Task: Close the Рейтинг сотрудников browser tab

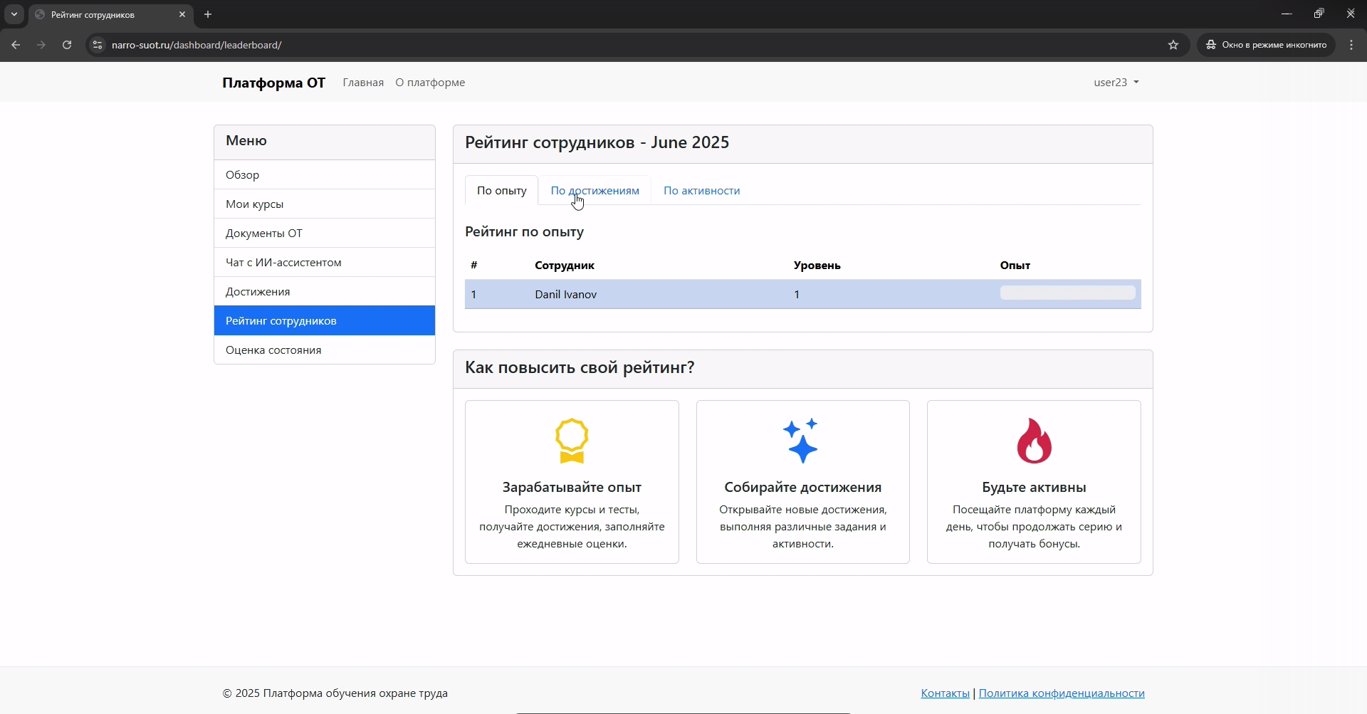Action: click(182, 14)
